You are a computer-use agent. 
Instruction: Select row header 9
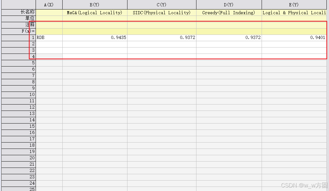pos(18,88)
